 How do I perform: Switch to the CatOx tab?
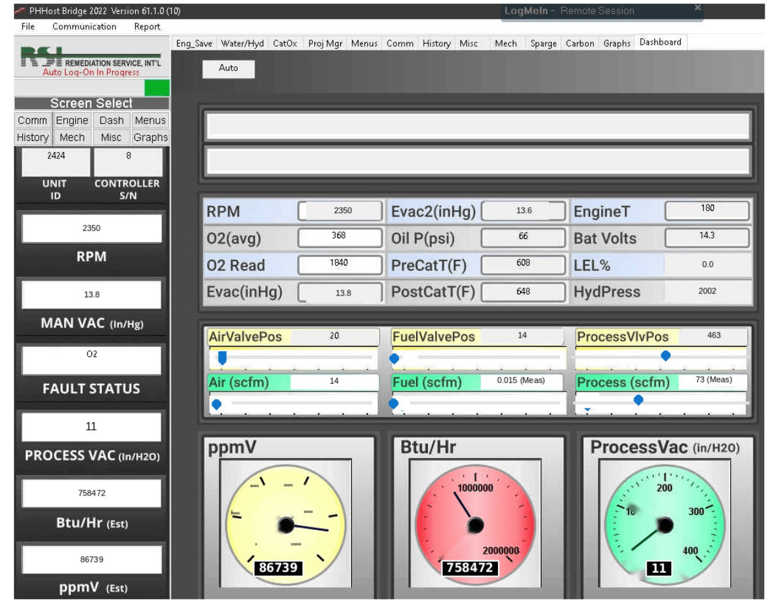pos(285,44)
